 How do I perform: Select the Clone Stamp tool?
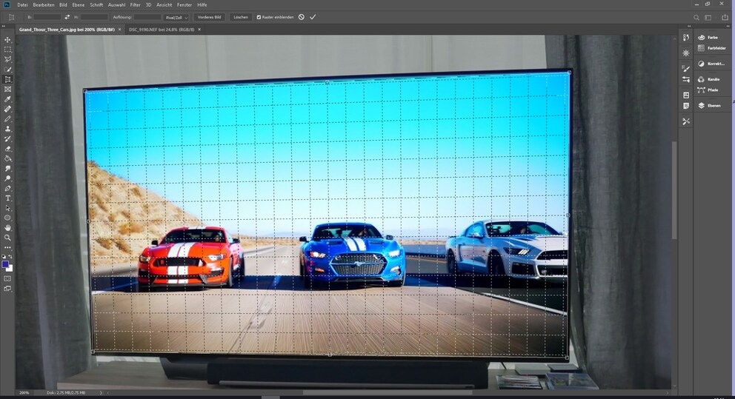(x=7, y=130)
